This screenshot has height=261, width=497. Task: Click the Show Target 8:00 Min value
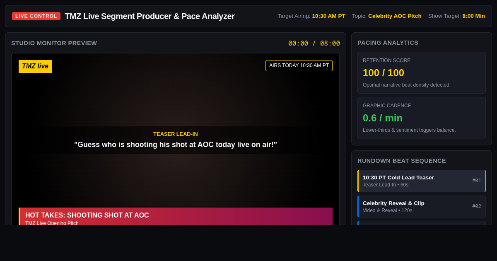[473, 16]
